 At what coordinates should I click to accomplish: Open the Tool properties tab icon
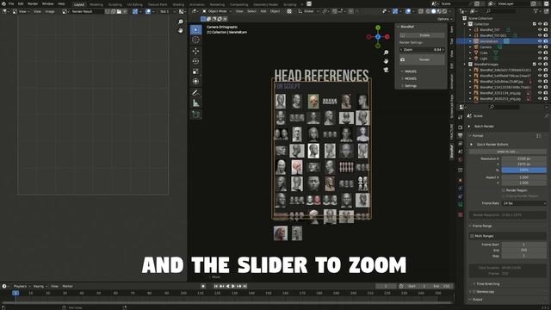point(461,117)
